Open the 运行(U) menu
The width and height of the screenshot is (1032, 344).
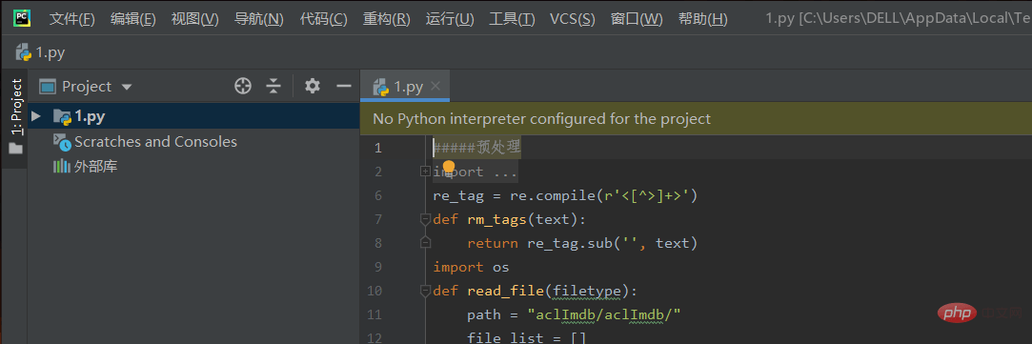(450, 19)
